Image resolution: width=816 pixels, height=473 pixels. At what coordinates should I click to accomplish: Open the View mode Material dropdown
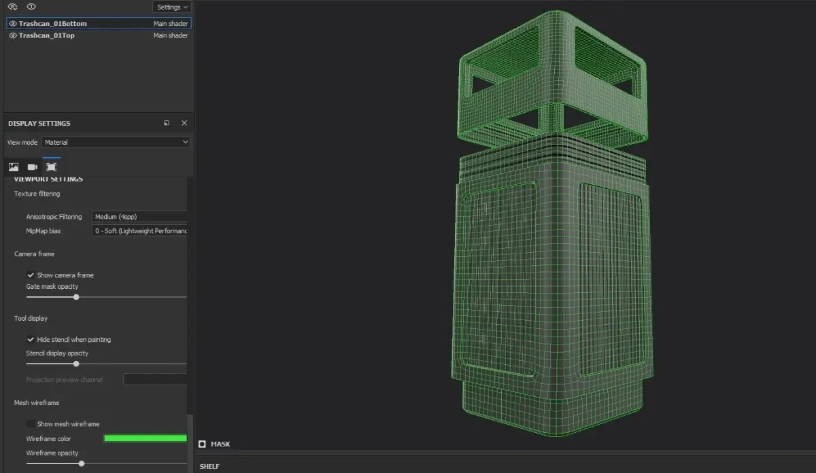point(116,142)
